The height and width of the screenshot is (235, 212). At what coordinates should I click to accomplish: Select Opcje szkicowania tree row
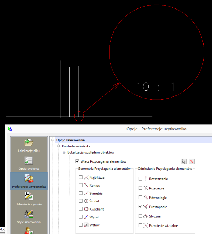[134, 140]
